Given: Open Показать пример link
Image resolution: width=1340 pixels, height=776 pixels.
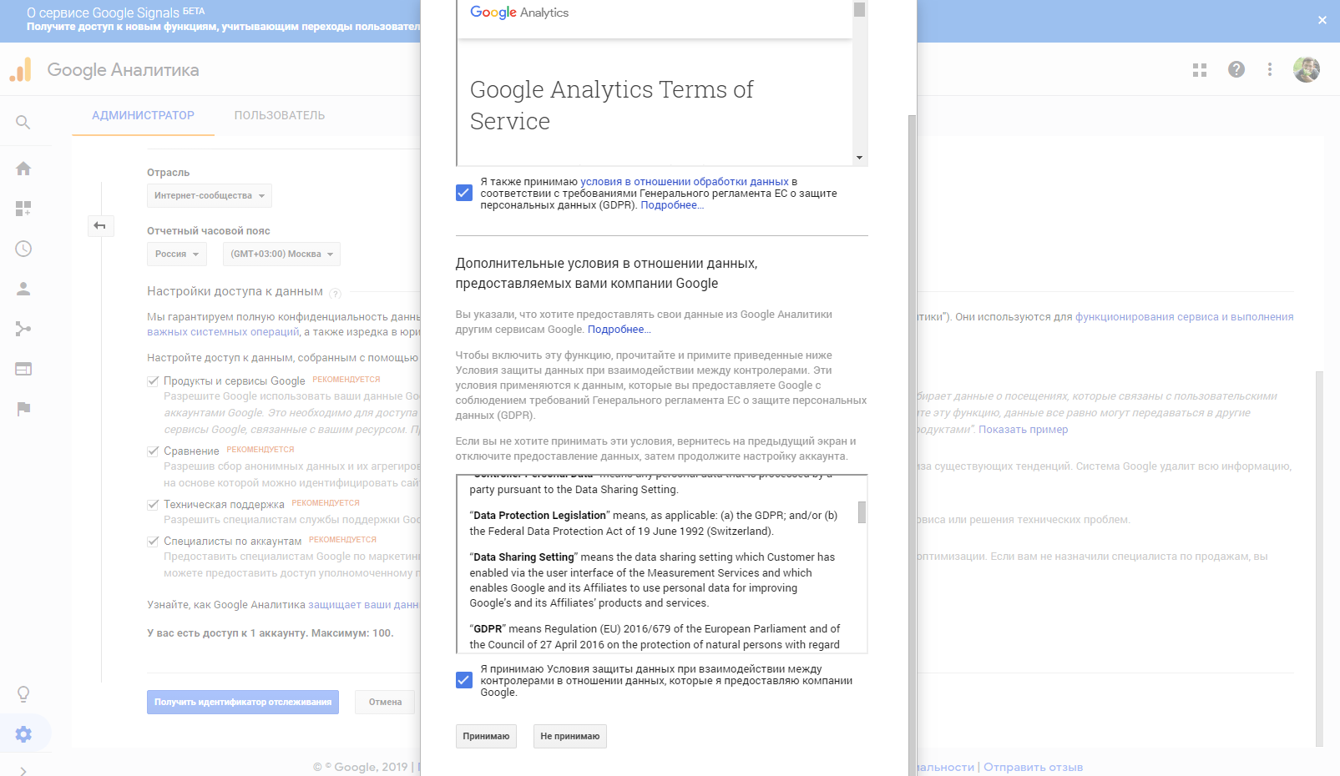Looking at the screenshot, I should click(x=1023, y=430).
